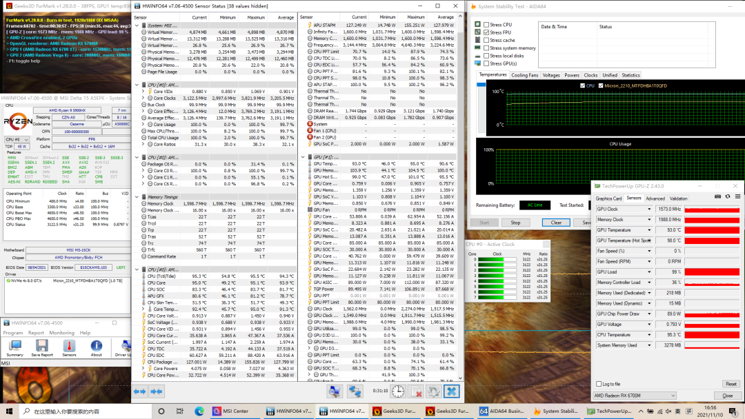Open the Memory Clock sensor dropdown in GPU-Z
This screenshot has width=745, height=419.
click(649, 220)
